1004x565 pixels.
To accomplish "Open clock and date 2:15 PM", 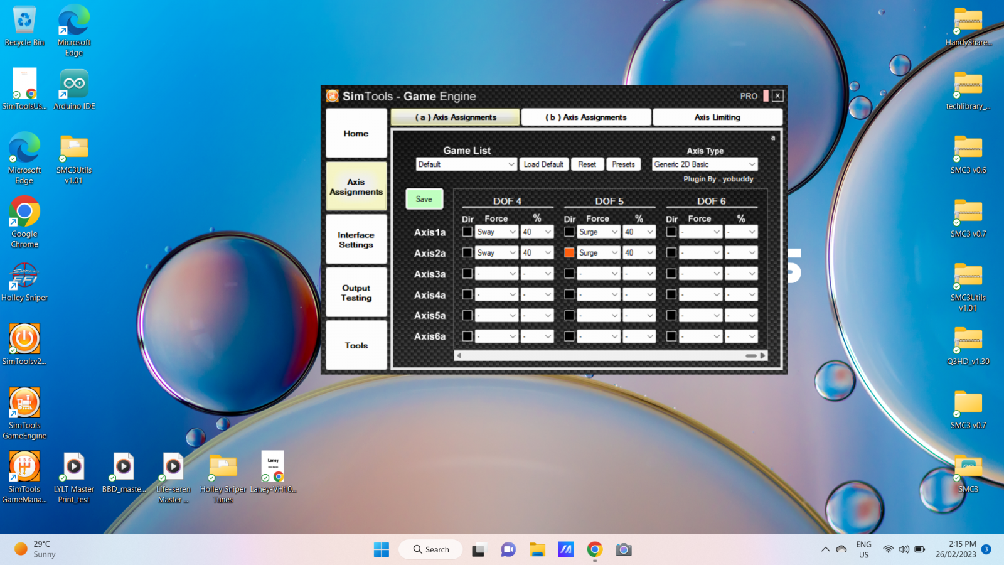I will point(956,549).
